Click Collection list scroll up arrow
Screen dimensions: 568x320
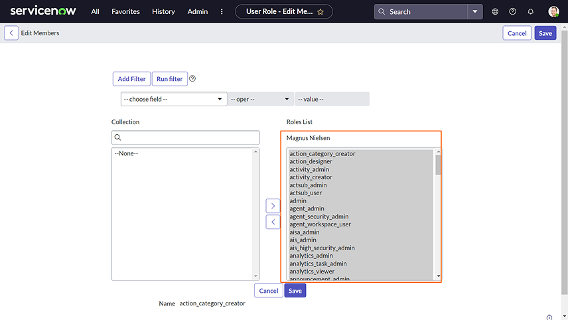[x=255, y=152]
